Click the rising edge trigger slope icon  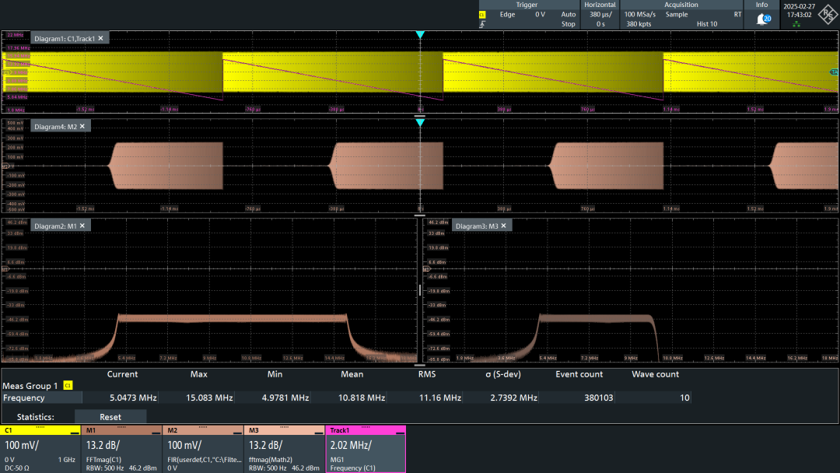click(482, 25)
